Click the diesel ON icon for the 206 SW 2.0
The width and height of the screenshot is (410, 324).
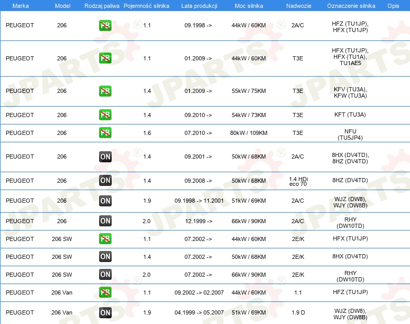pyautogui.click(x=105, y=274)
